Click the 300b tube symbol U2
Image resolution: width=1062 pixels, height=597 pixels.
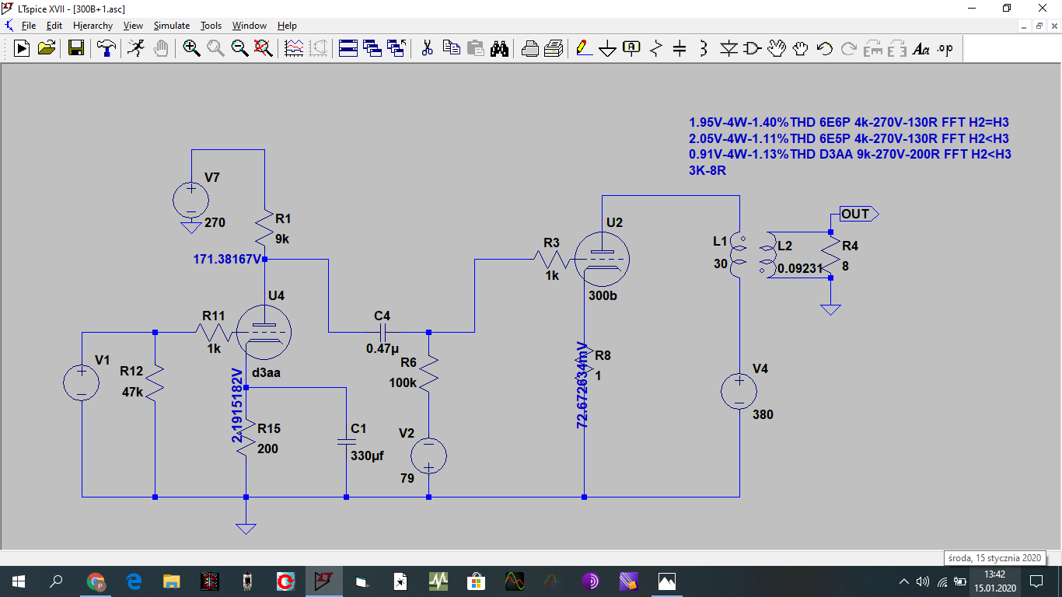[x=602, y=260]
